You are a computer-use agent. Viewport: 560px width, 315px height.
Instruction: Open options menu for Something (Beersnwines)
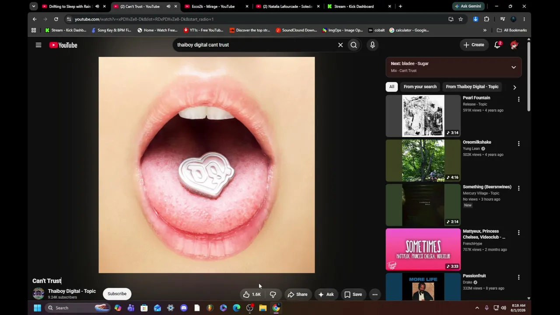click(518, 188)
